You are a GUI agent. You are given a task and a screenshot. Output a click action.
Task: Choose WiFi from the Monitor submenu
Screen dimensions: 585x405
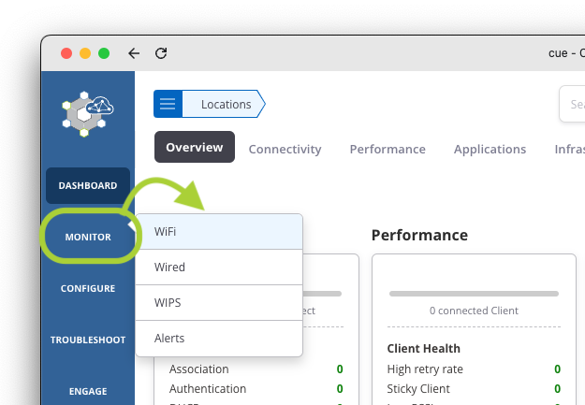click(219, 231)
